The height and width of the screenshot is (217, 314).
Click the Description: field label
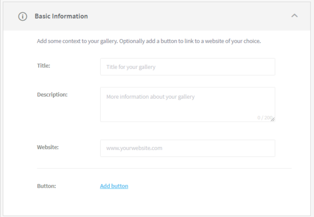pyautogui.click(x=52, y=94)
